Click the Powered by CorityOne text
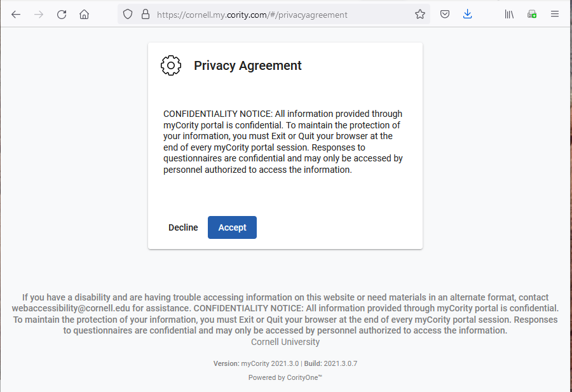572x392 pixels. (x=285, y=377)
